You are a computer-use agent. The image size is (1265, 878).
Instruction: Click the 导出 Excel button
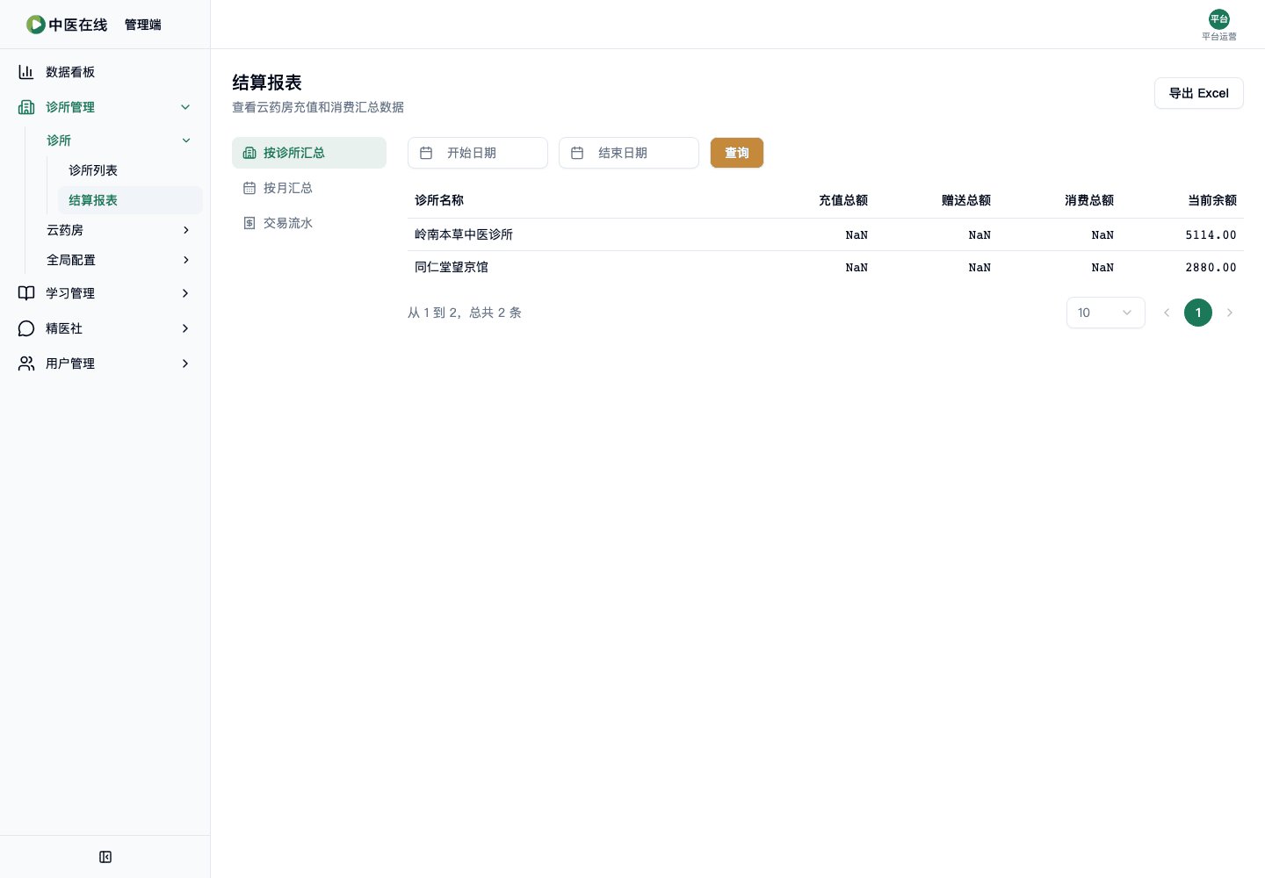(1199, 93)
